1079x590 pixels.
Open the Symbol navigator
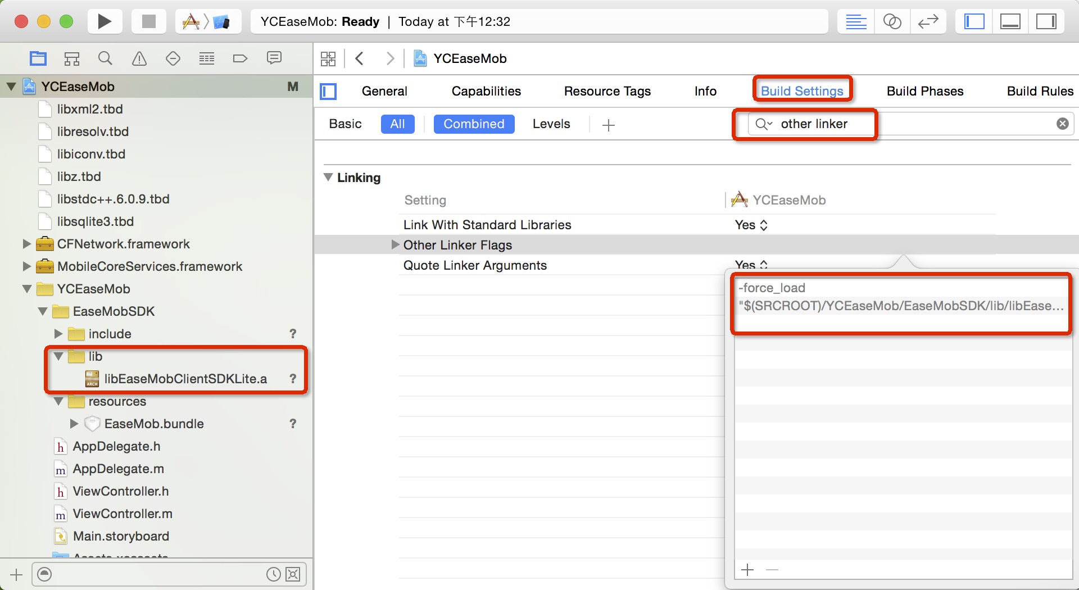tap(72, 58)
